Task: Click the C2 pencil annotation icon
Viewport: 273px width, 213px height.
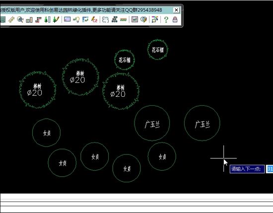Action: [x=94, y=19]
